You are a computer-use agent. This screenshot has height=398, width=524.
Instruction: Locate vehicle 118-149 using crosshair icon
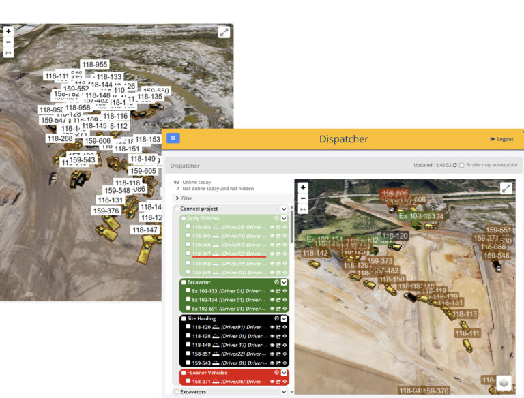click(285, 346)
